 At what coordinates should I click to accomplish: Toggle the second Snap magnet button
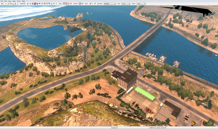point(66,4)
